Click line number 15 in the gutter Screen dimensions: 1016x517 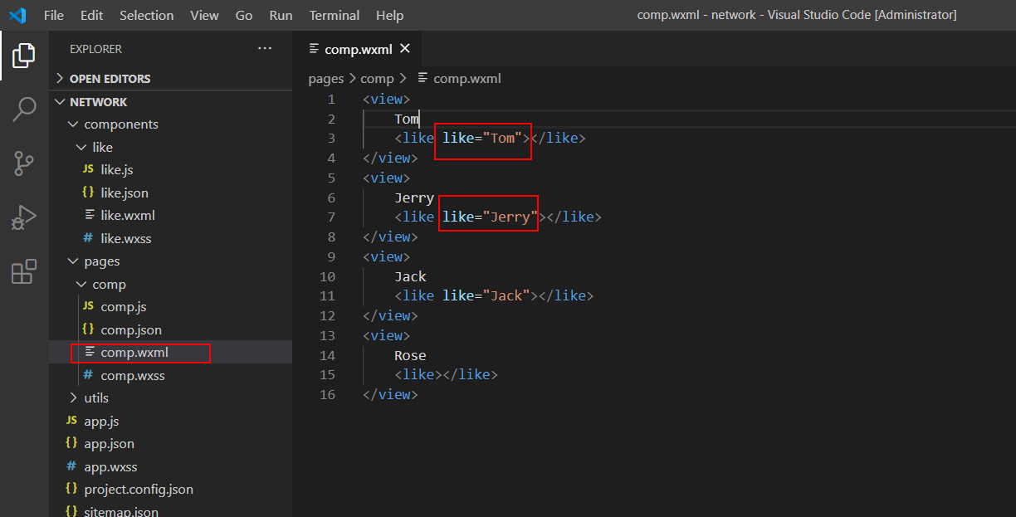(x=328, y=375)
